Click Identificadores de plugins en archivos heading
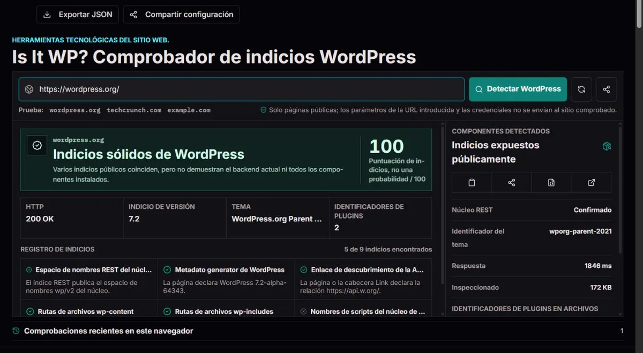643x353 pixels. point(525,309)
